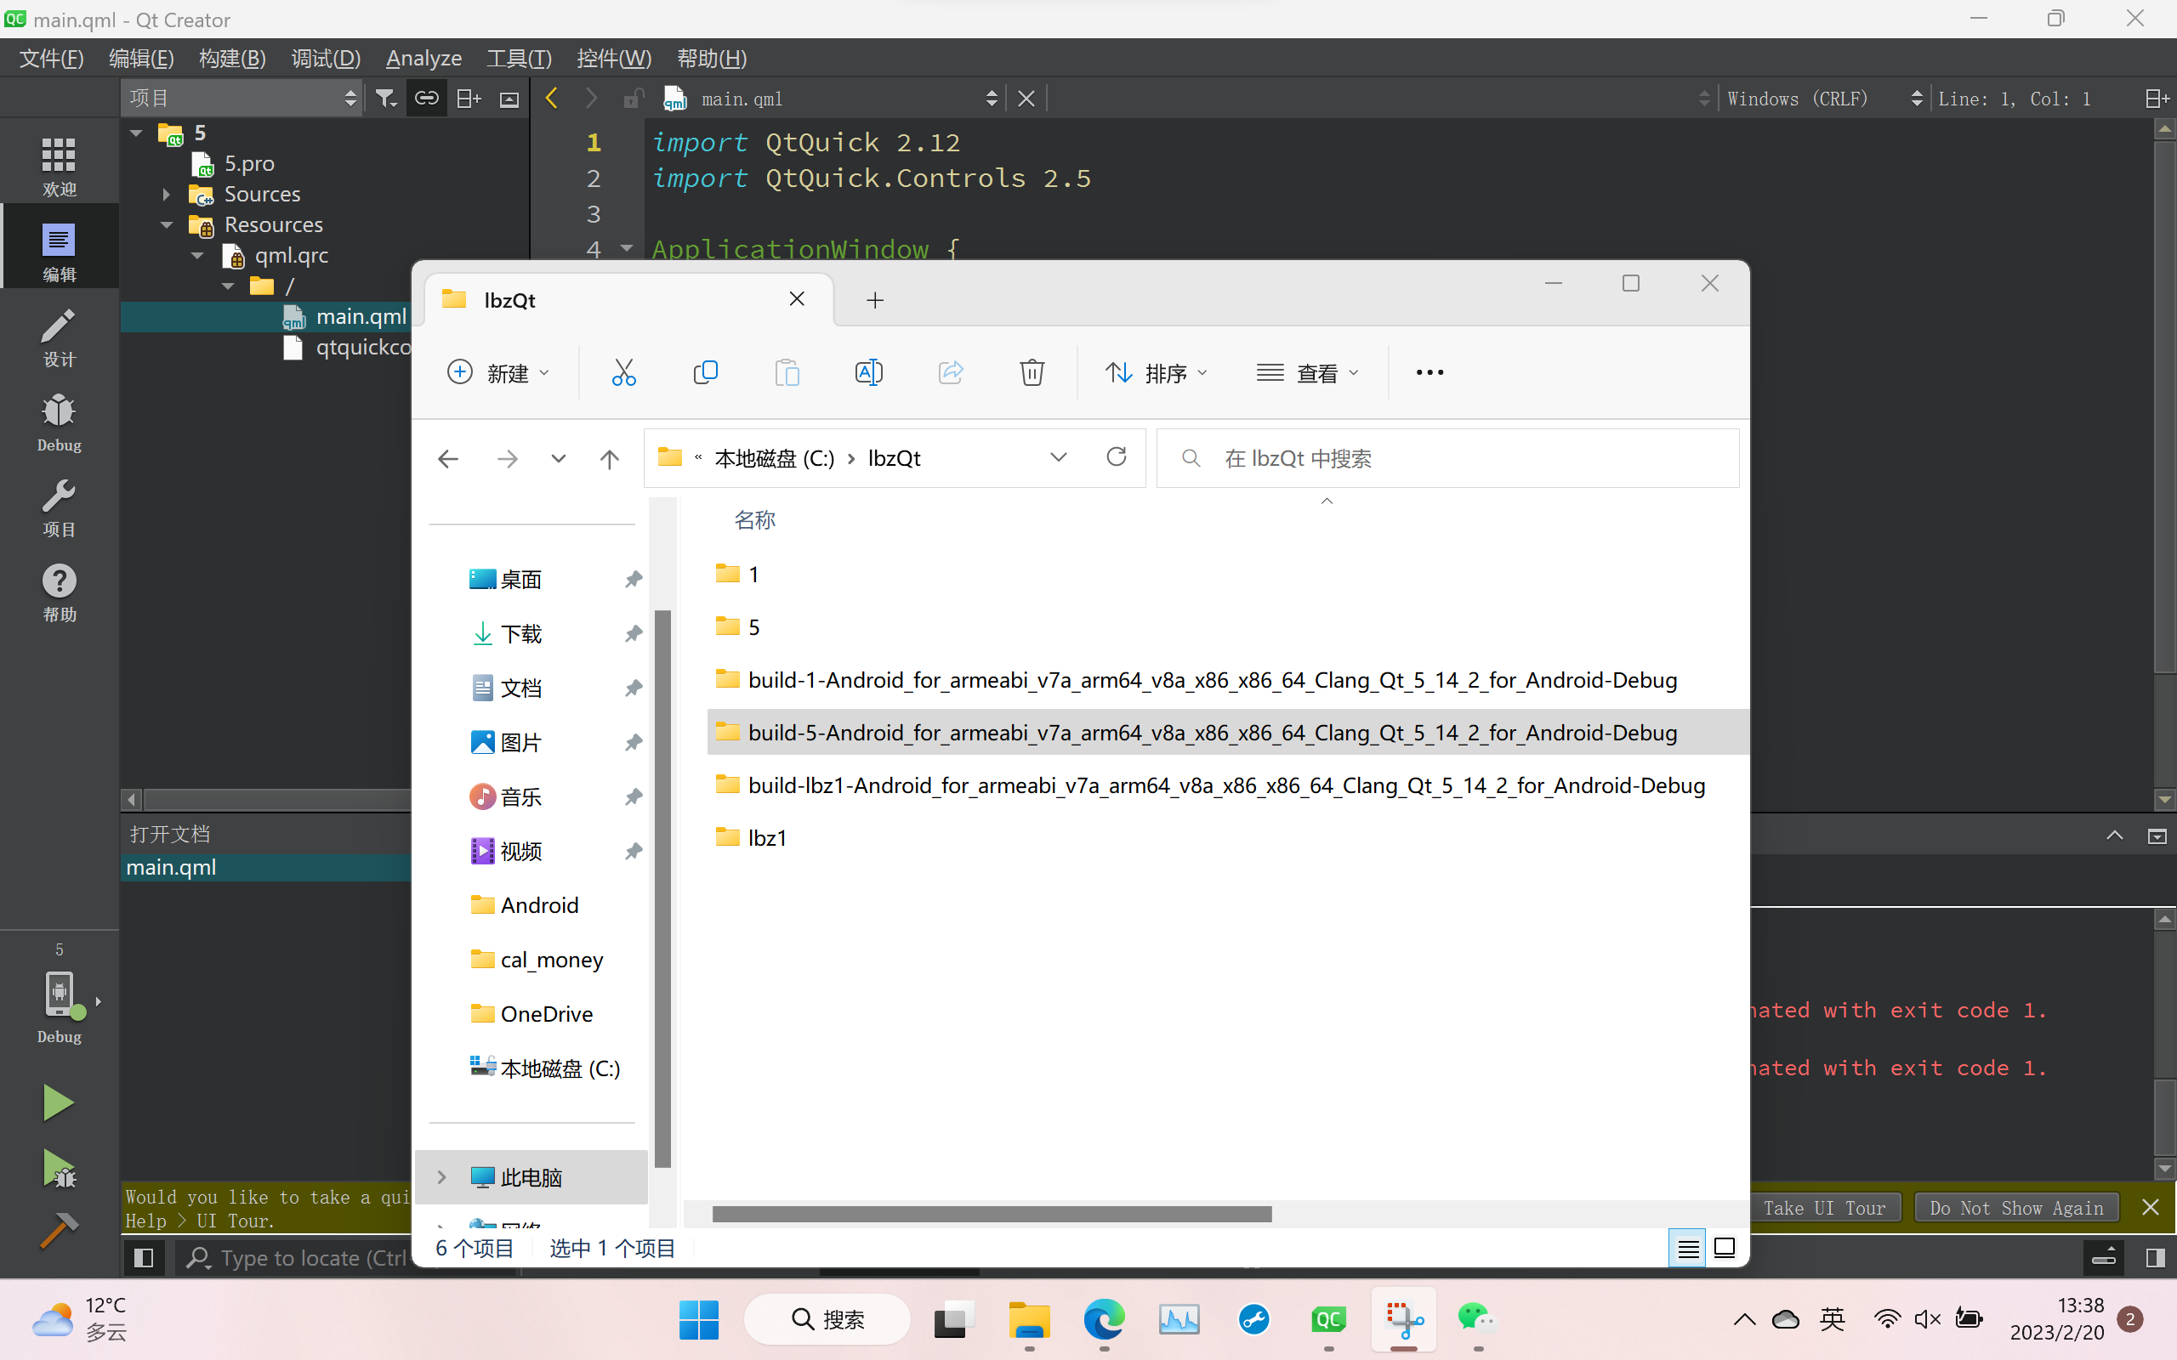The width and height of the screenshot is (2177, 1360).
Task: Build the project with the hammer icon
Action: [x=58, y=1230]
